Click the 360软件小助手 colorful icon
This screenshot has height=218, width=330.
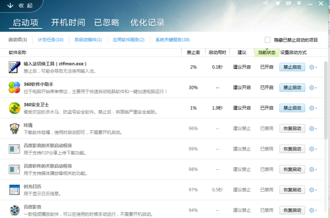[x=14, y=87]
